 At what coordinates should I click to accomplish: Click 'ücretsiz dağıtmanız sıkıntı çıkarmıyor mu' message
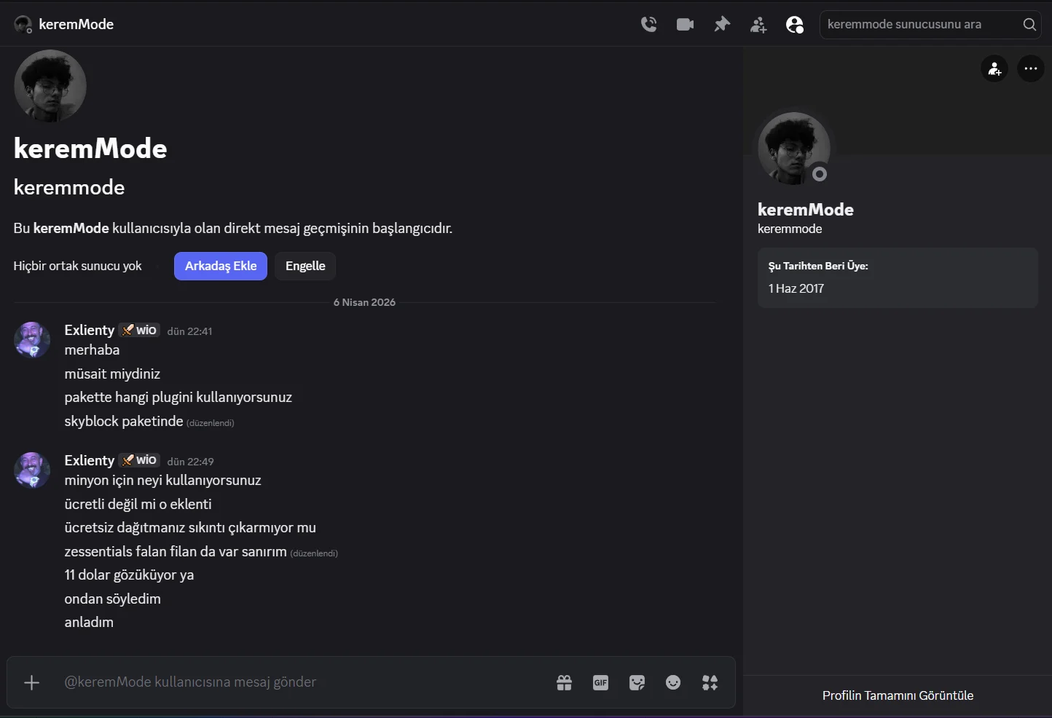click(x=190, y=527)
